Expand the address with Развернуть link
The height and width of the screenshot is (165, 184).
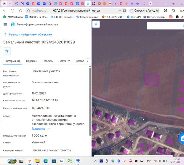(38, 129)
